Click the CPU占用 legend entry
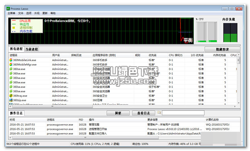 tap(25, 21)
